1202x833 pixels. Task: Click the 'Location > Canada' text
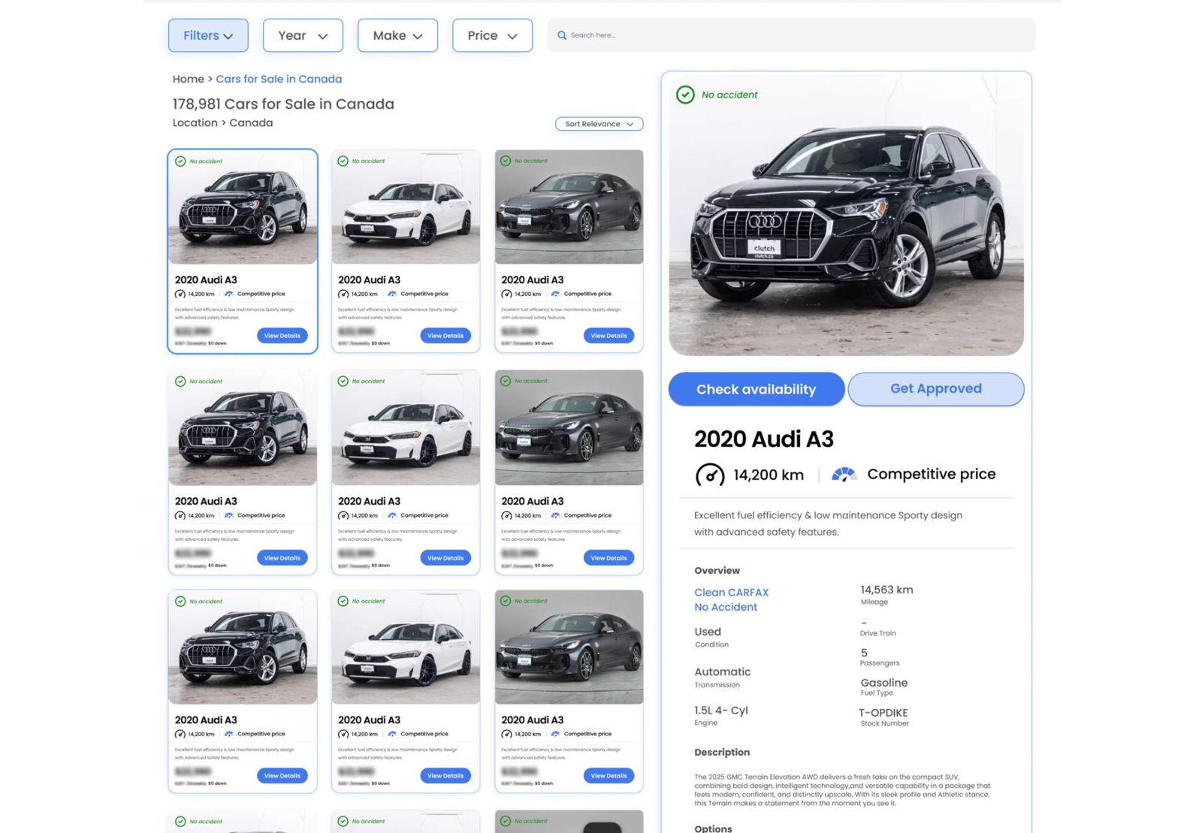pyautogui.click(x=222, y=122)
